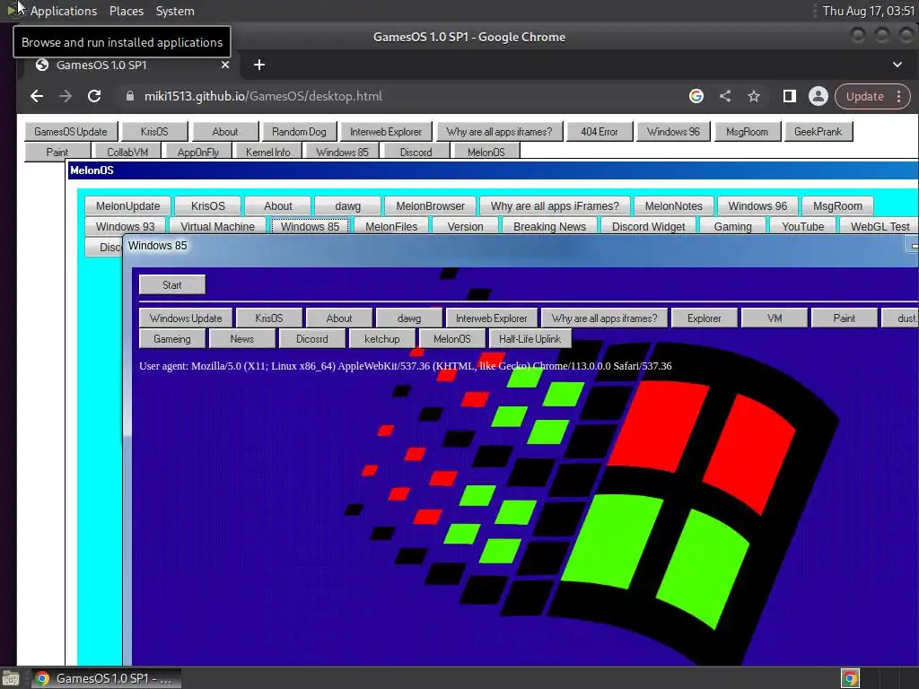Click the 404 Error button
919x689 pixels.
coord(600,132)
